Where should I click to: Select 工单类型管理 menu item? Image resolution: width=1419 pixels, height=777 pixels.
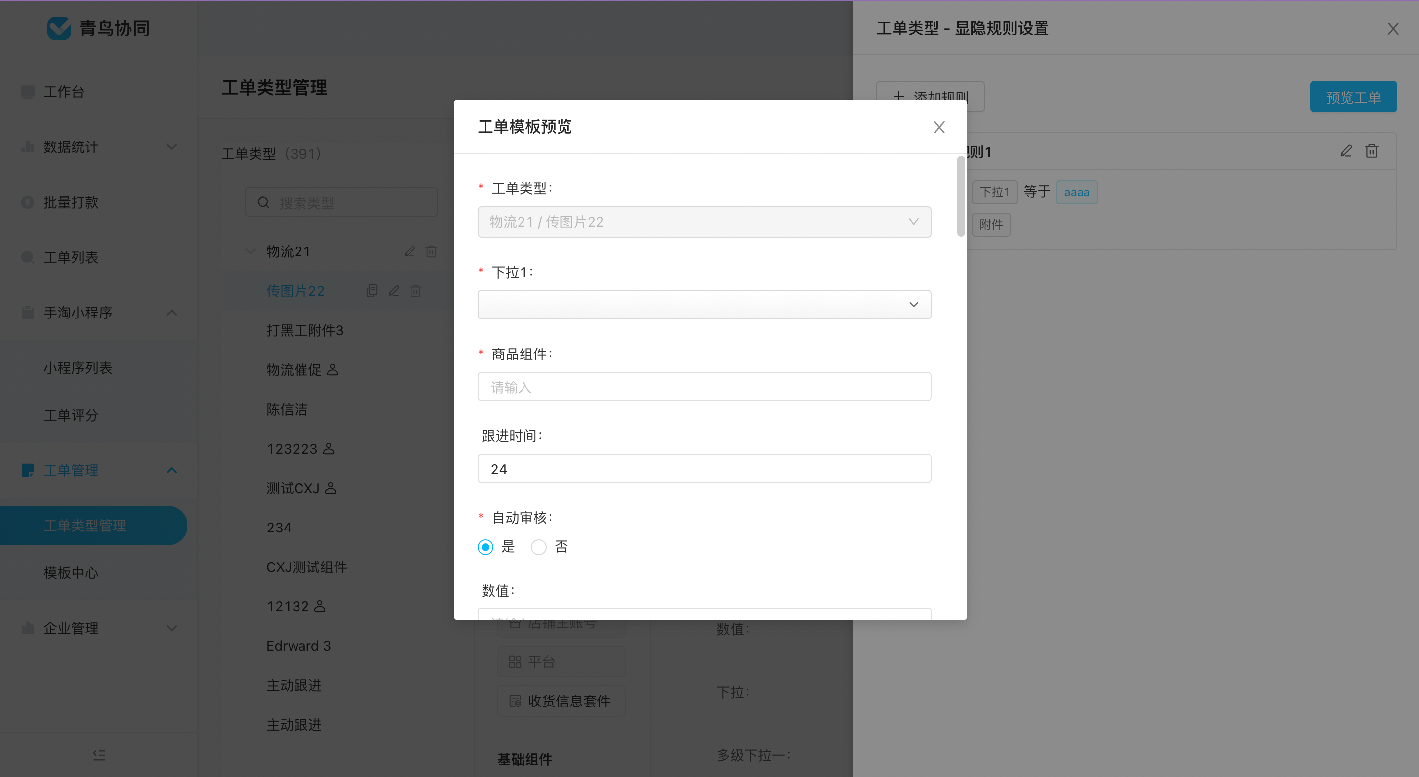(x=93, y=526)
